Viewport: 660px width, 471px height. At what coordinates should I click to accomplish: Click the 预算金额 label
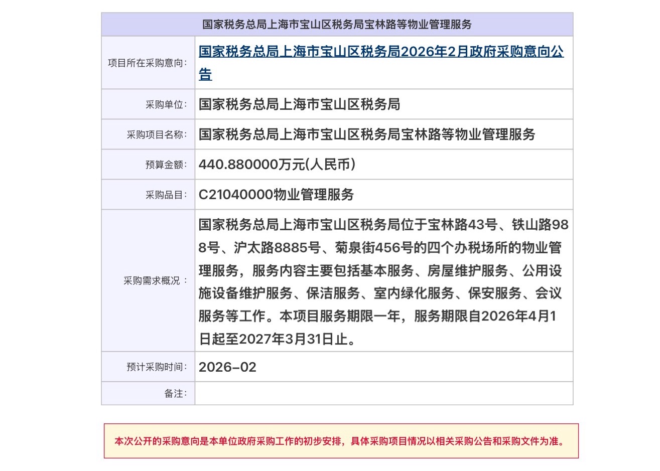pos(166,165)
